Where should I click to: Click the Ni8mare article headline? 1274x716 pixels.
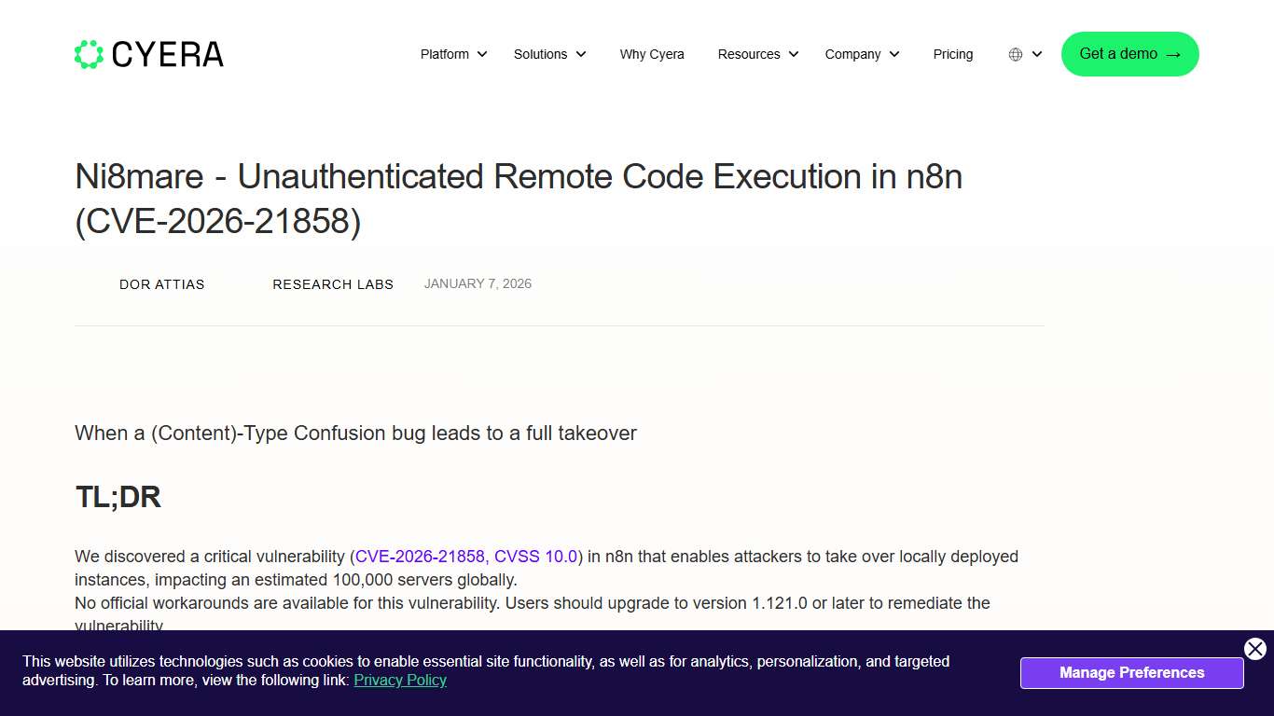click(x=519, y=176)
